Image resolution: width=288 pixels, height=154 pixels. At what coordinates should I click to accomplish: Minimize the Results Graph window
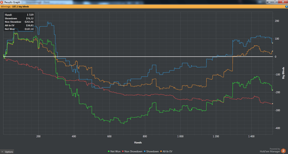pos(269,2)
